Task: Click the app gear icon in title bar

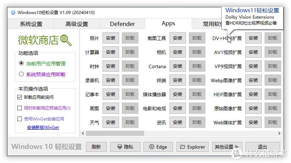Action: [x=13, y=13]
